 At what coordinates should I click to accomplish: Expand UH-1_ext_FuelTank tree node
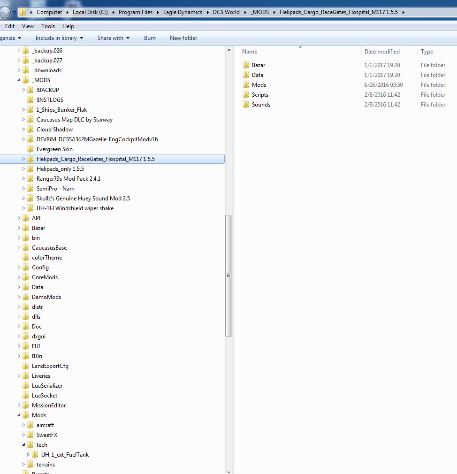[x=29, y=455]
